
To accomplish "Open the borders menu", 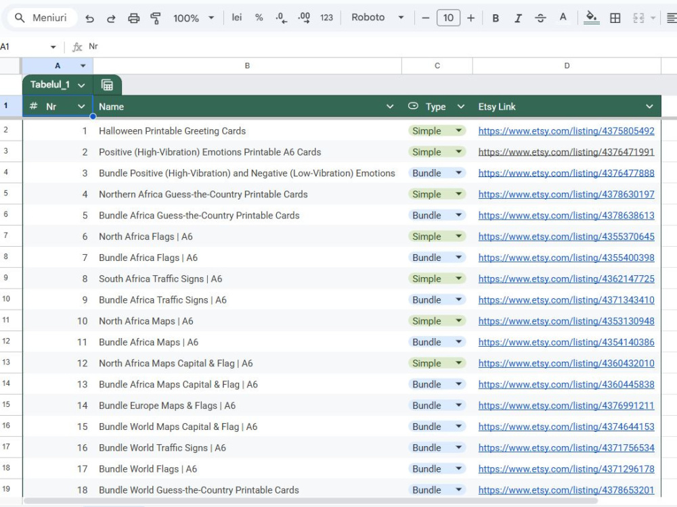I will pyautogui.click(x=615, y=18).
